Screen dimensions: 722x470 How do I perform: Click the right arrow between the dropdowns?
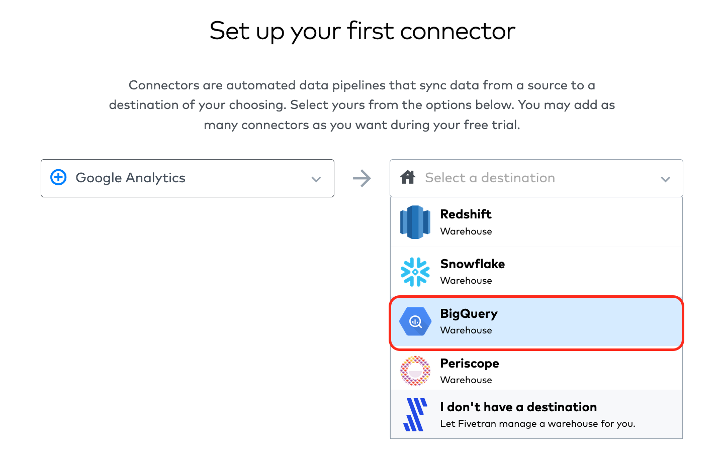[362, 178]
